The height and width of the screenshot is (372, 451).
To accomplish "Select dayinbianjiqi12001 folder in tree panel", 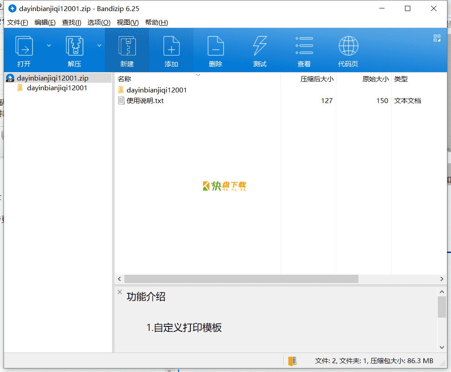I will [x=57, y=88].
